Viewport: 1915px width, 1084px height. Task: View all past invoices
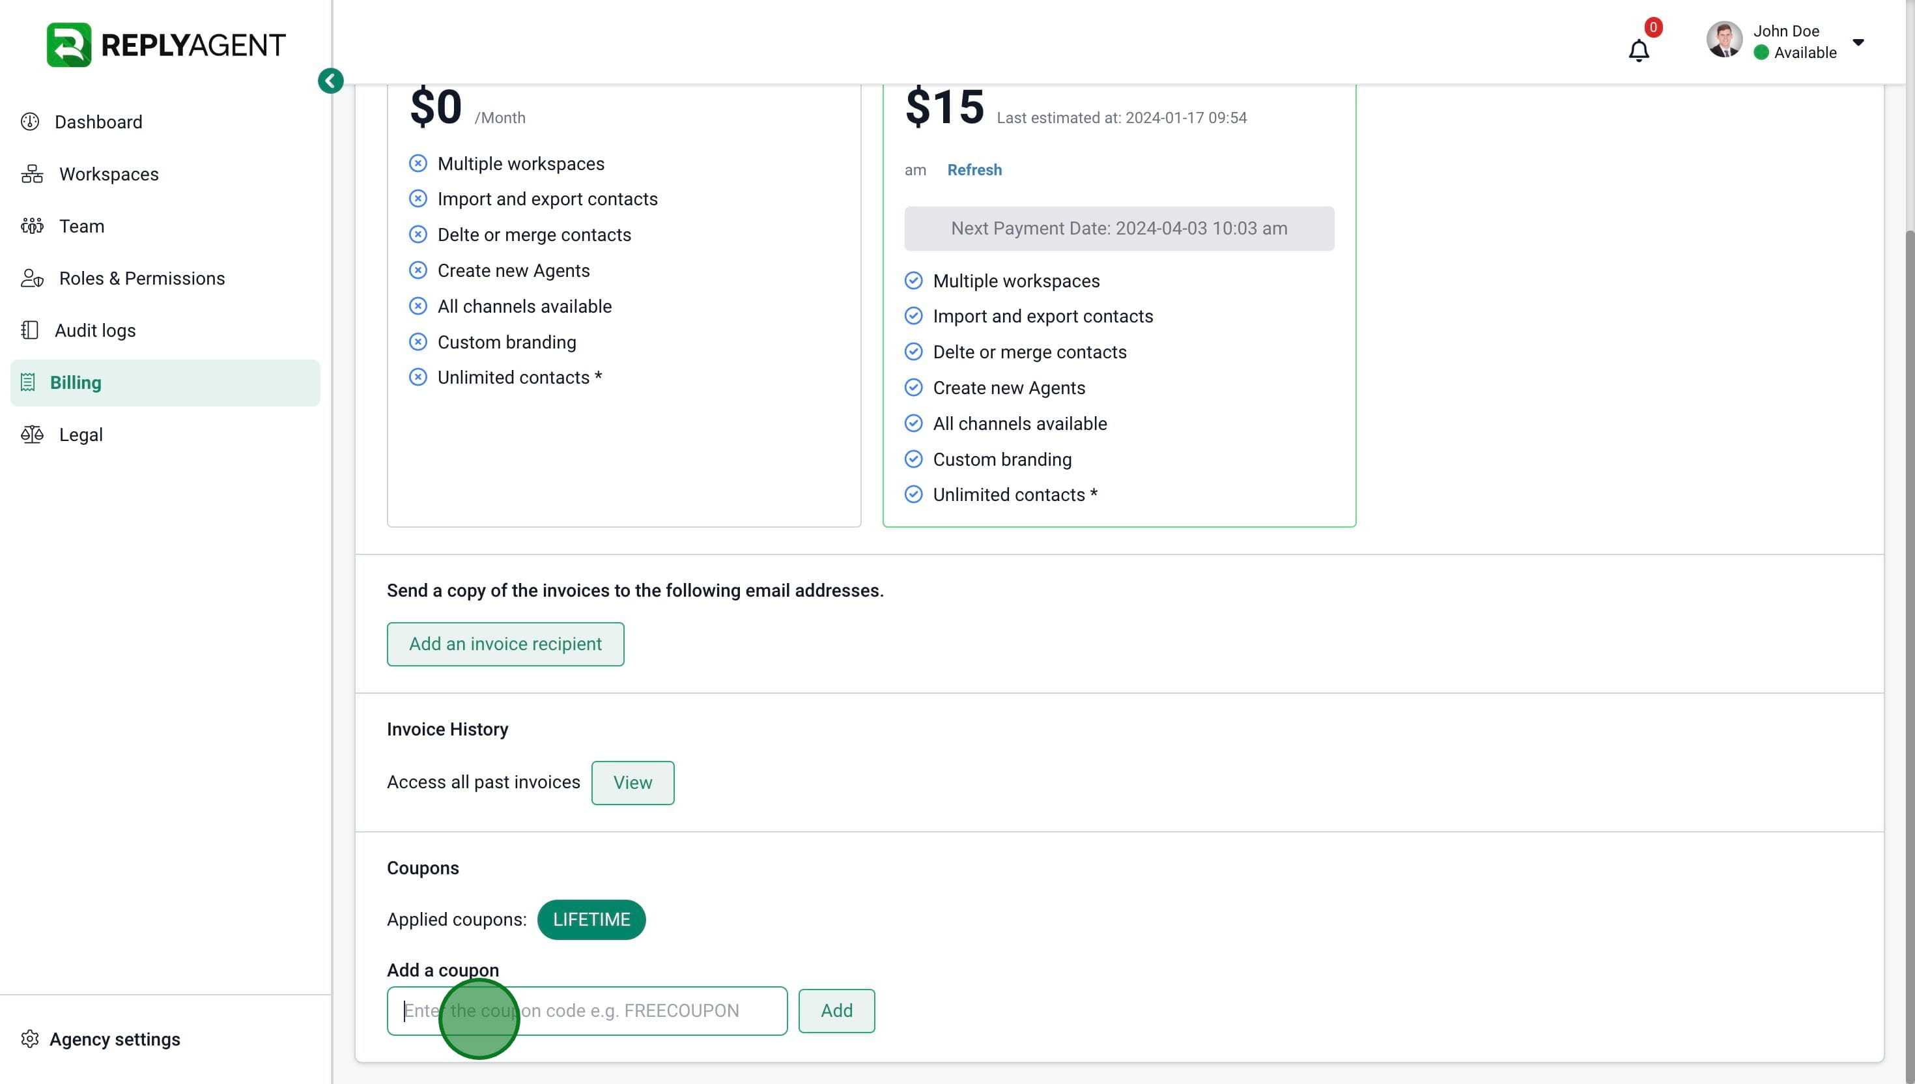pos(632,782)
